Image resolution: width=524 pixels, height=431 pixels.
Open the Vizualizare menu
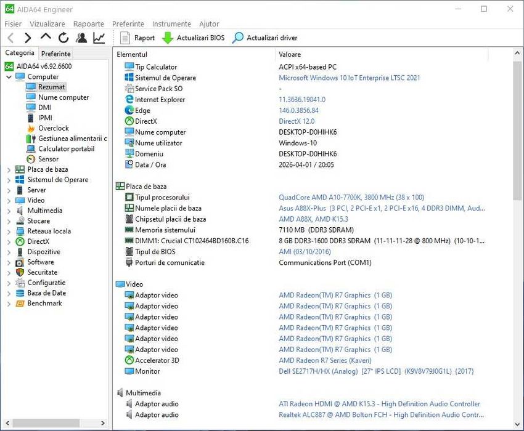[47, 23]
